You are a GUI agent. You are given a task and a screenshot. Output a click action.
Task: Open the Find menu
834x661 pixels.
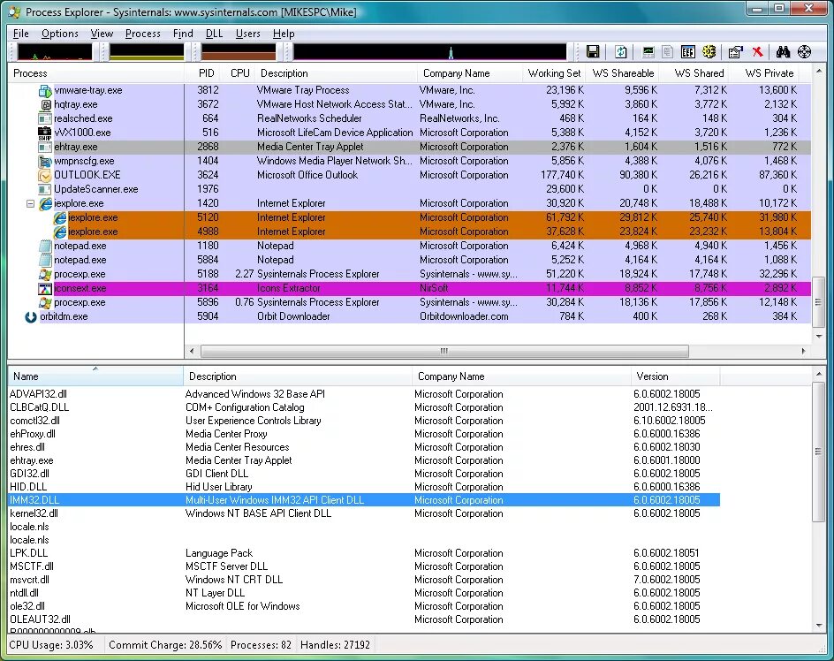[183, 34]
